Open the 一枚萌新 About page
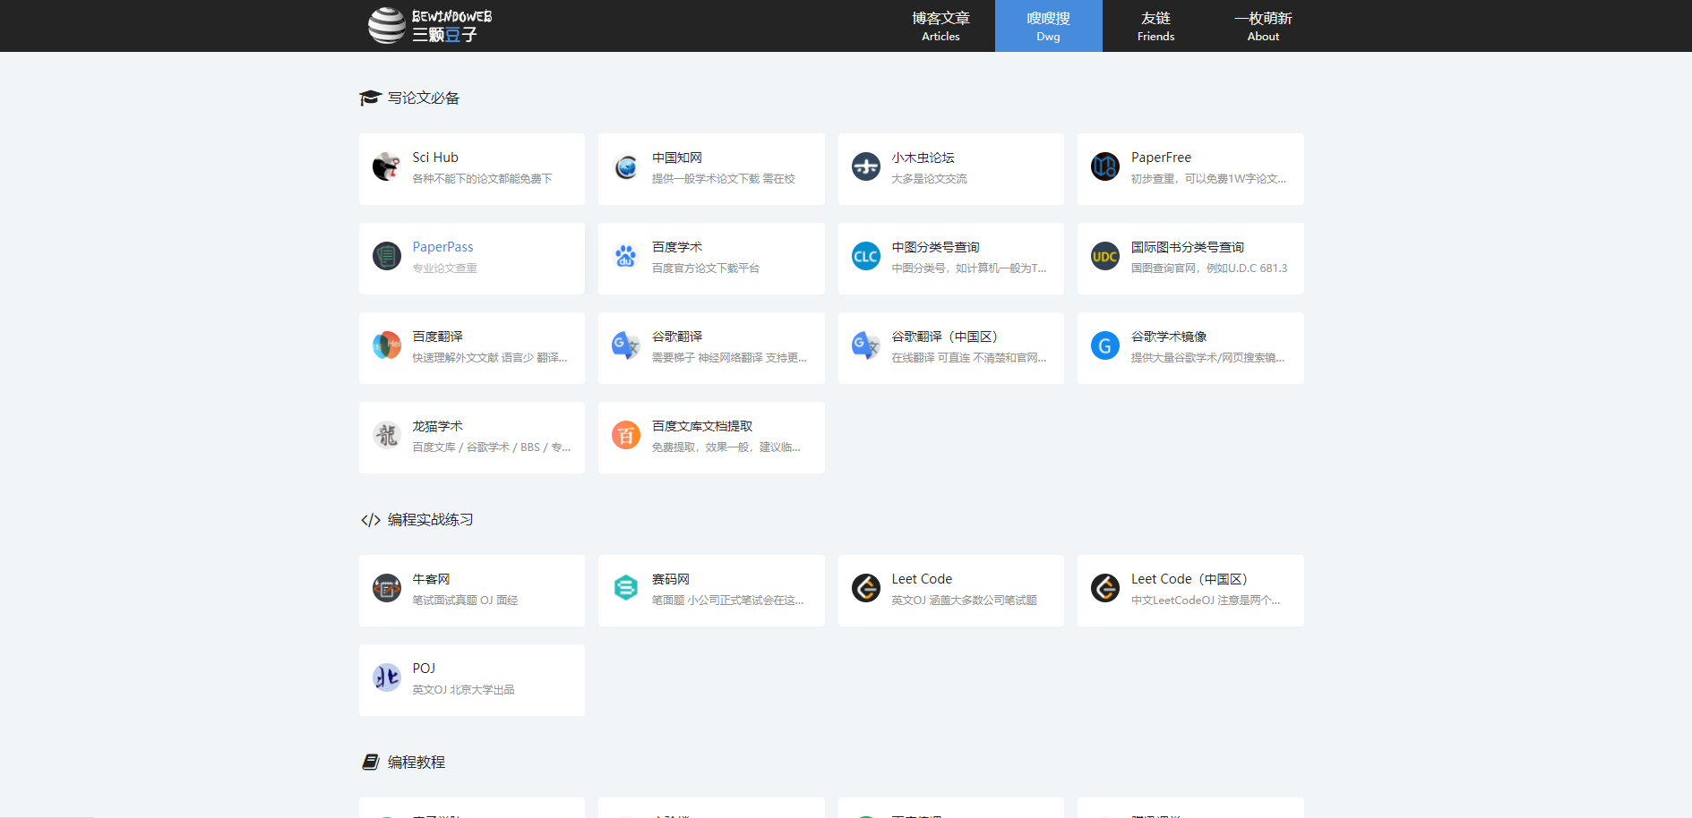Screen dimensions: 1692x818 (x=1263, y=25)
